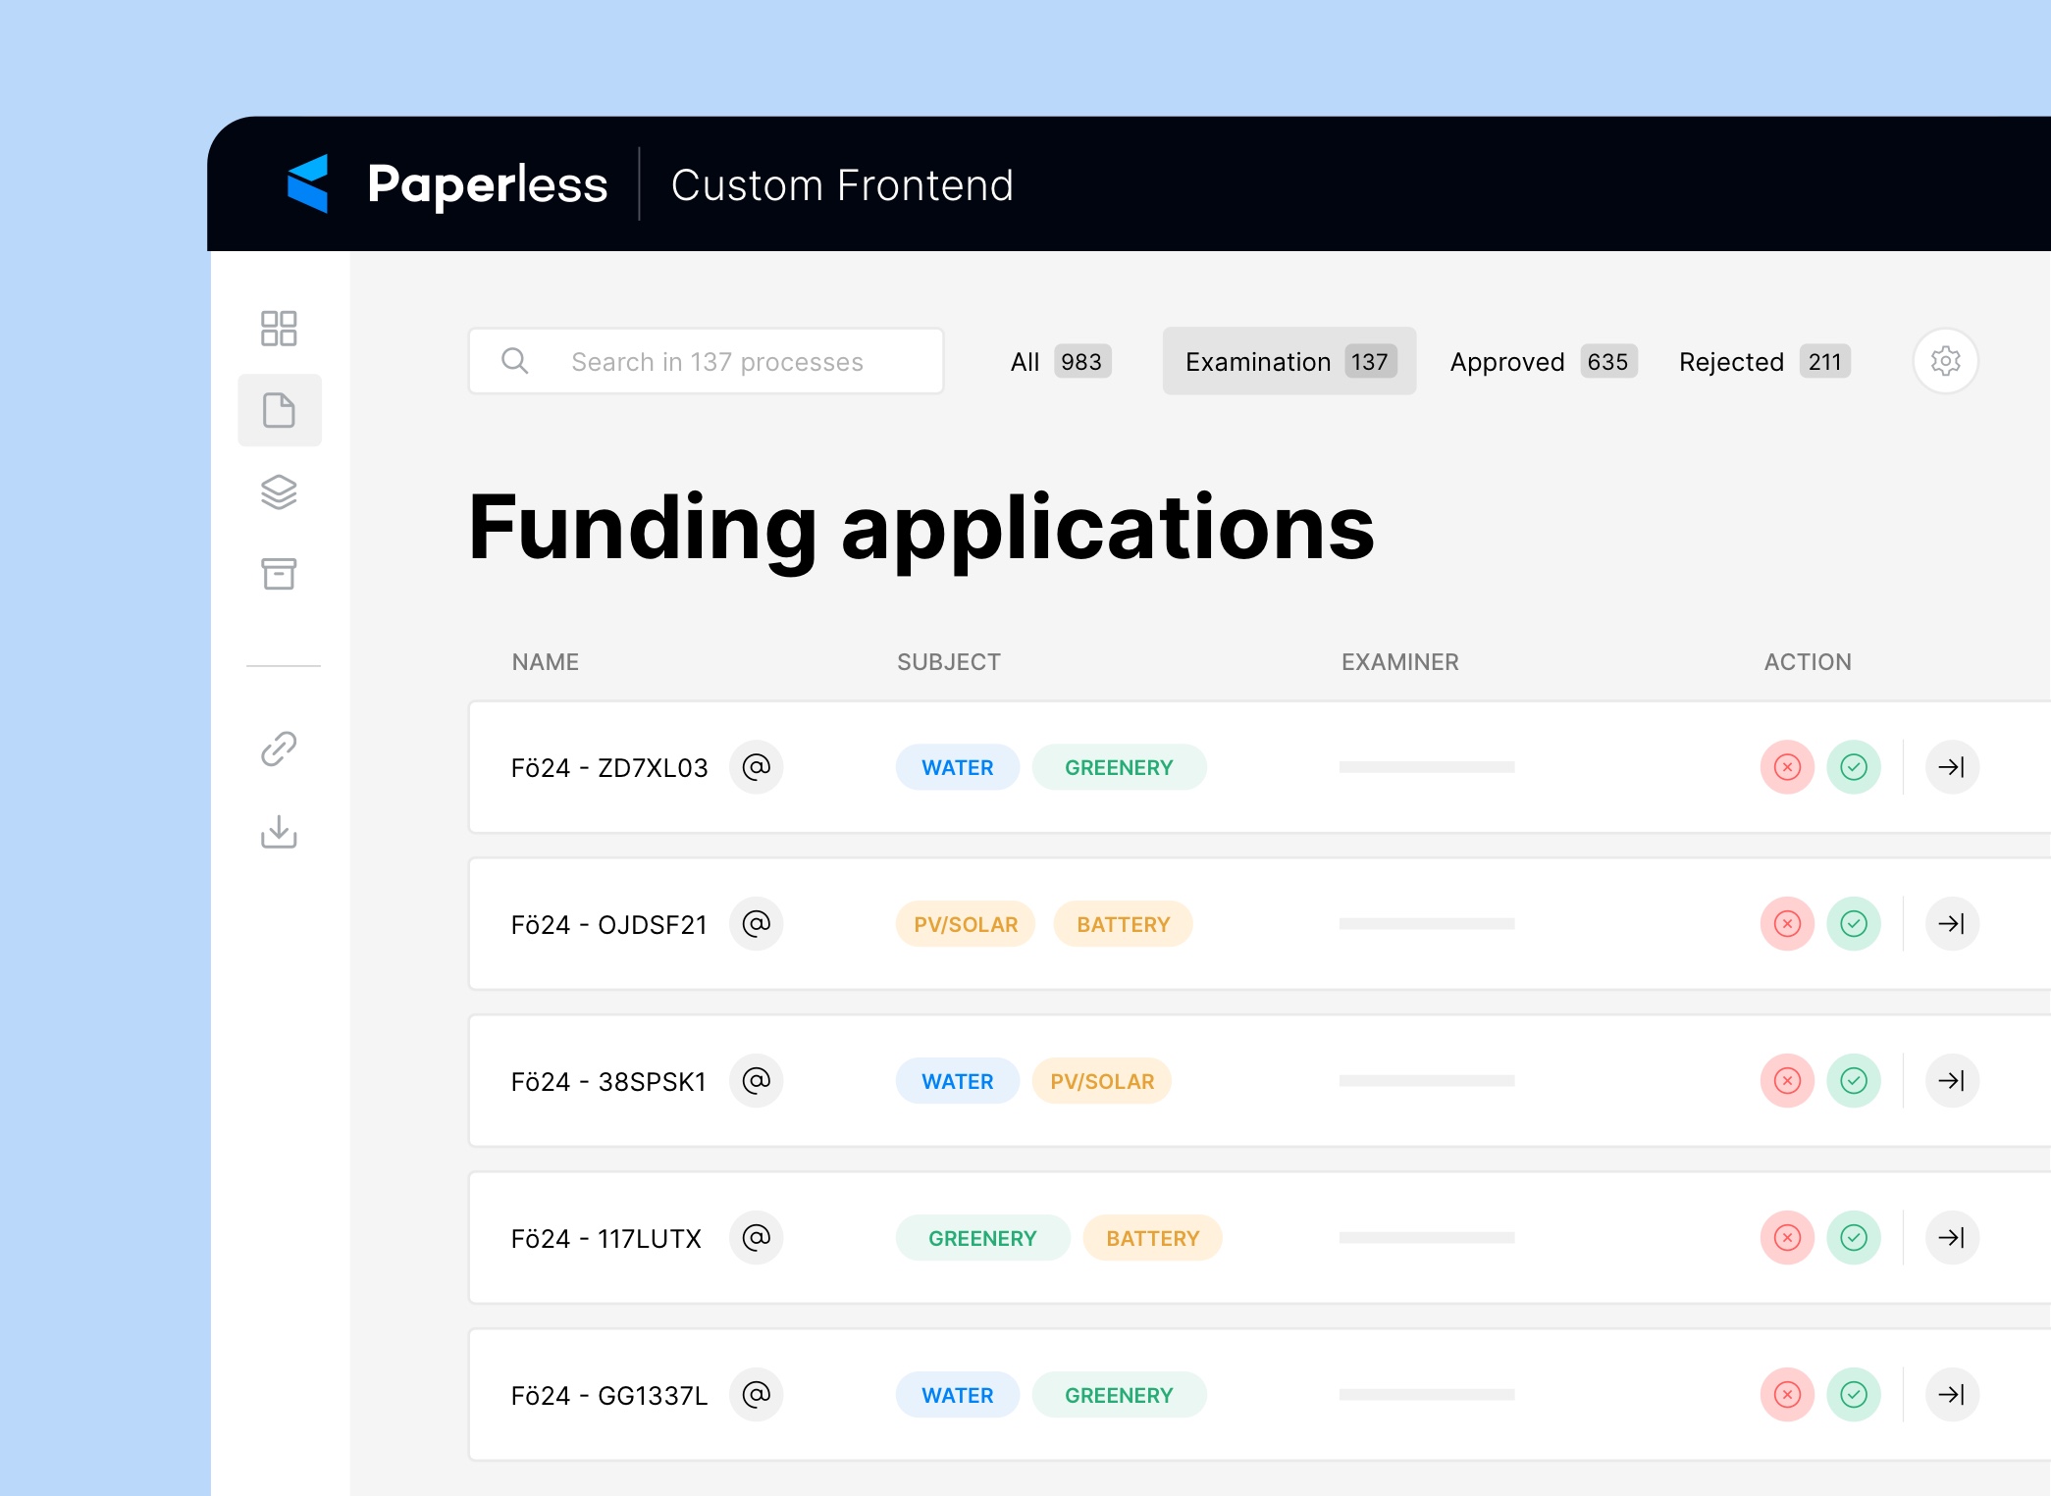This screenshot has width=2051, height=1496.
Task: Open the layers stack view in sidebar
Action: coord(280,492)
